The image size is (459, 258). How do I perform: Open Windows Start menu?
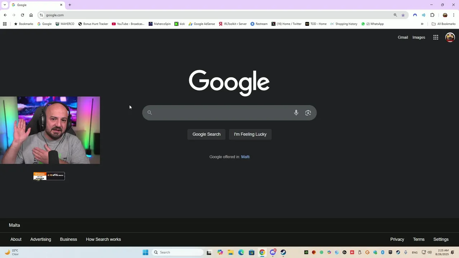pos(145,252)
